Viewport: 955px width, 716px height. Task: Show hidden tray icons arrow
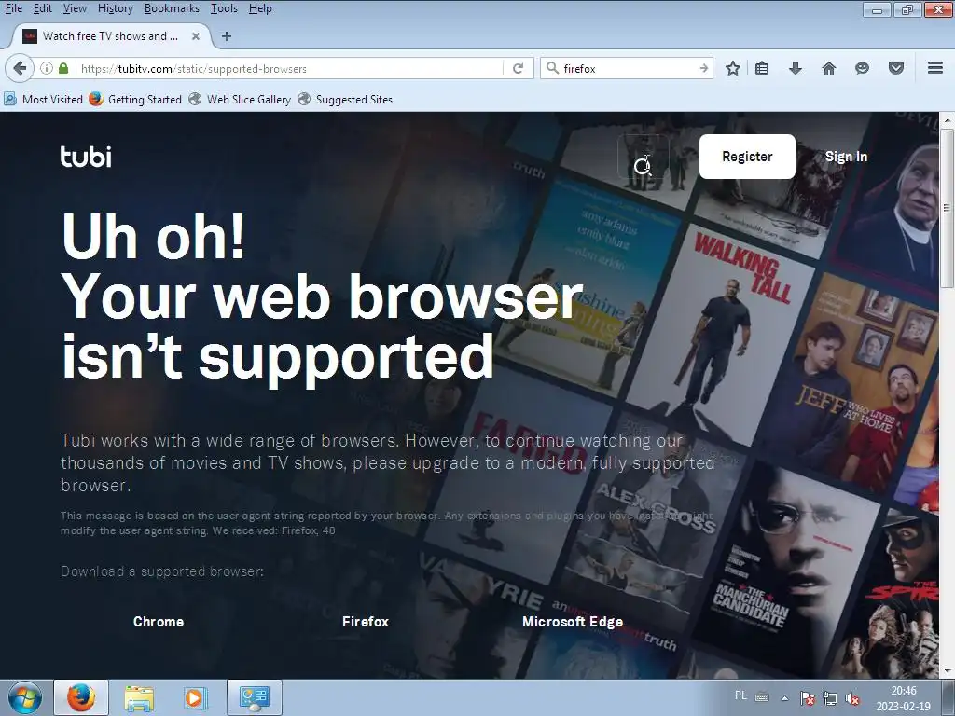tap(785, 698)
